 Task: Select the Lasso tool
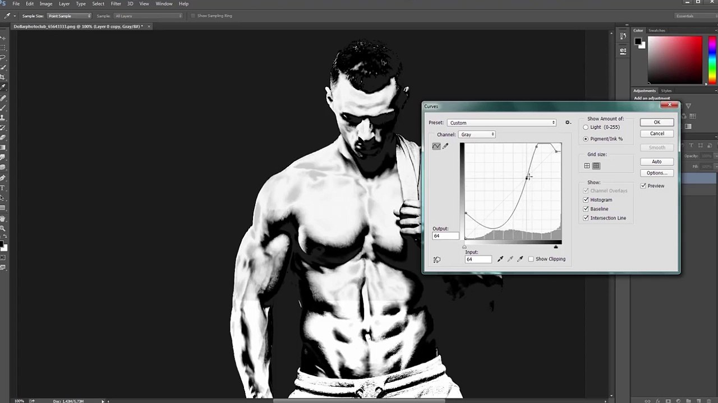click(3, 58)
